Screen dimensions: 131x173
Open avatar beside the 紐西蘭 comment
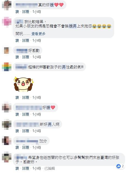(7, 158)
